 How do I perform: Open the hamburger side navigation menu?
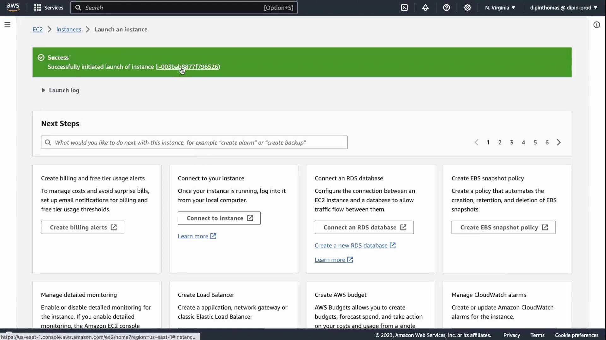[x=7, y=25]
